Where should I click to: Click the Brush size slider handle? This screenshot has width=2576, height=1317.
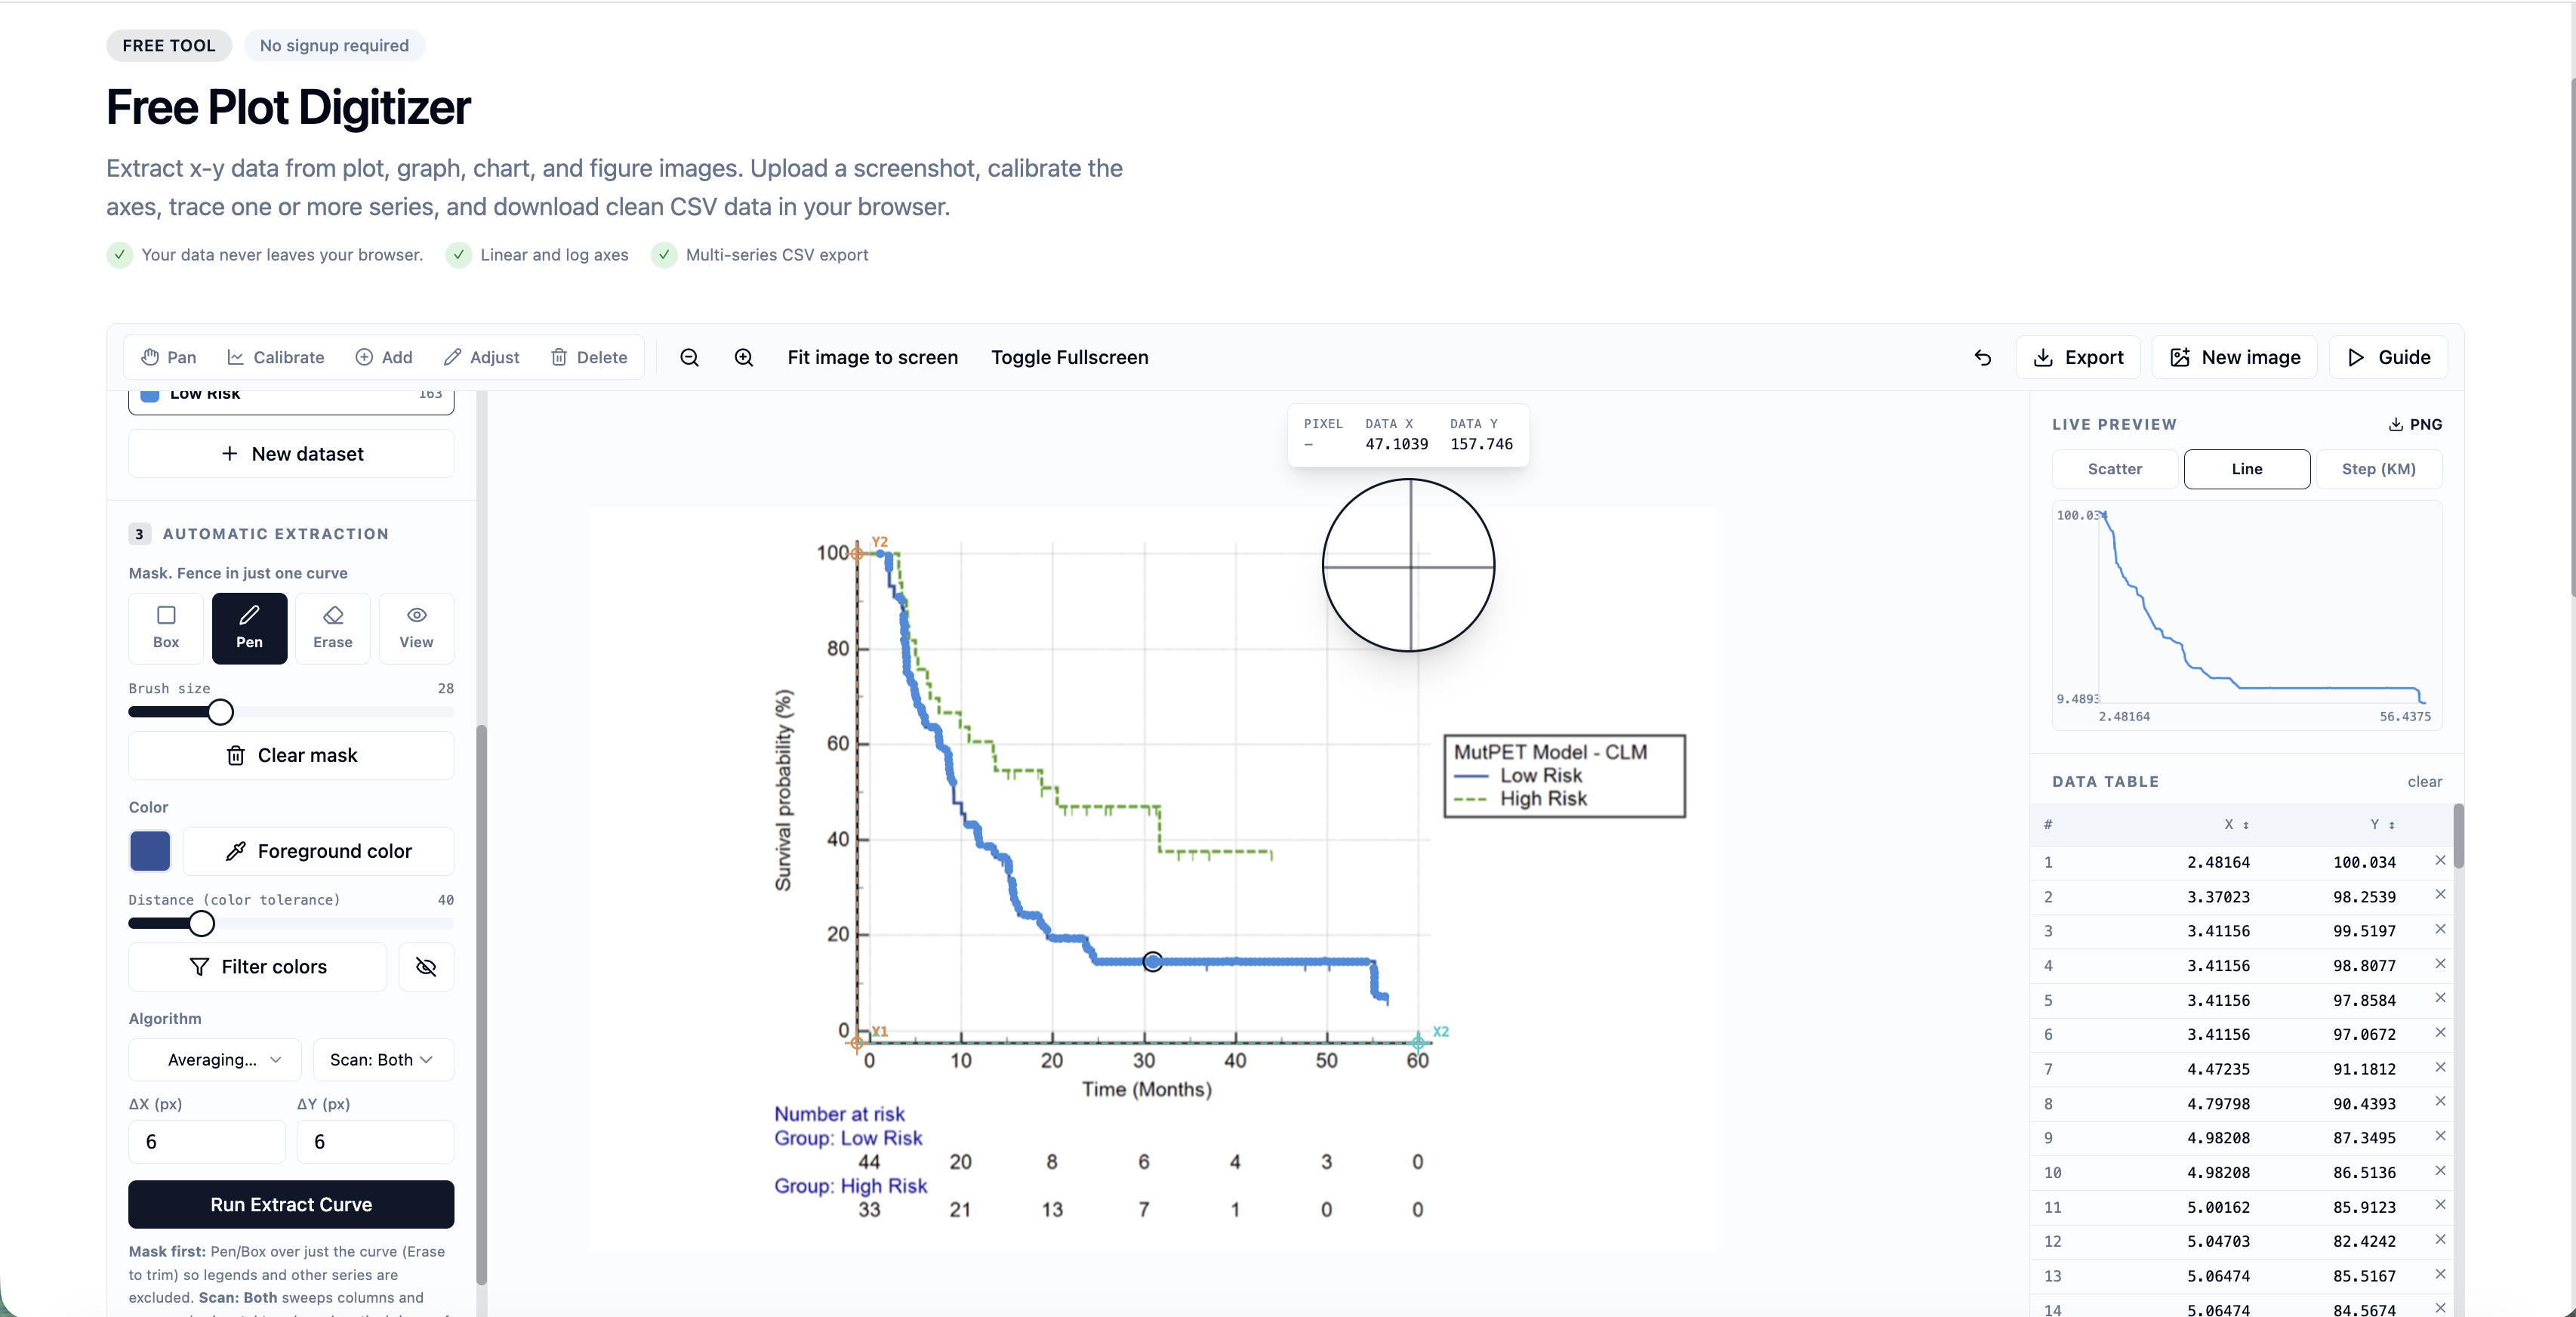tap(220, 712)
